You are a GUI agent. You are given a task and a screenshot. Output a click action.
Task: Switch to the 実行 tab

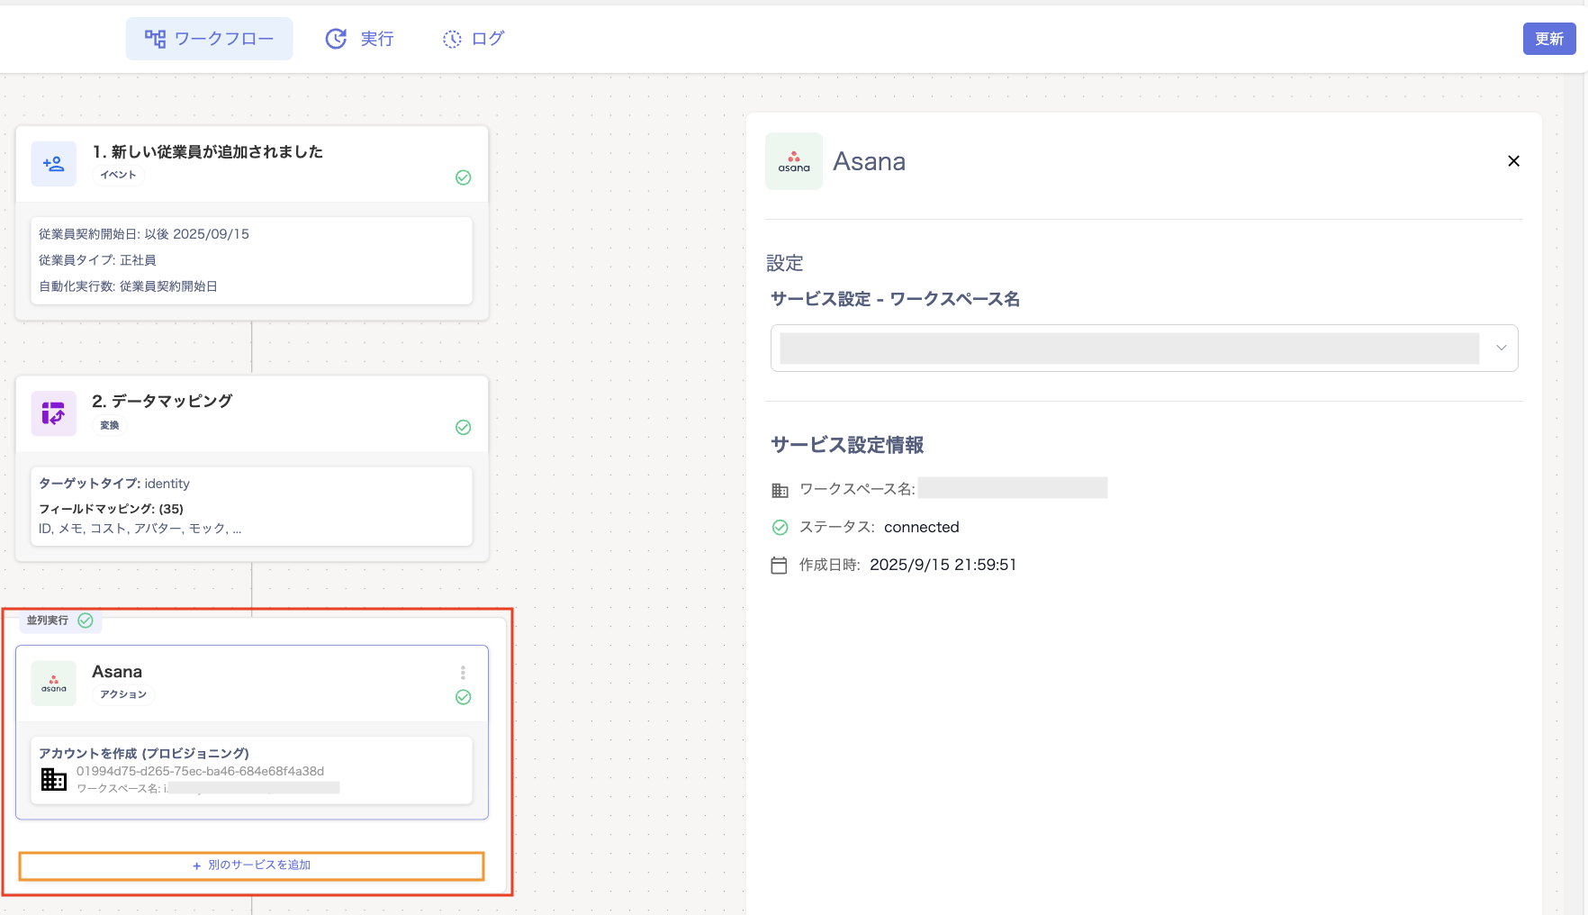[x=359, y=39]
